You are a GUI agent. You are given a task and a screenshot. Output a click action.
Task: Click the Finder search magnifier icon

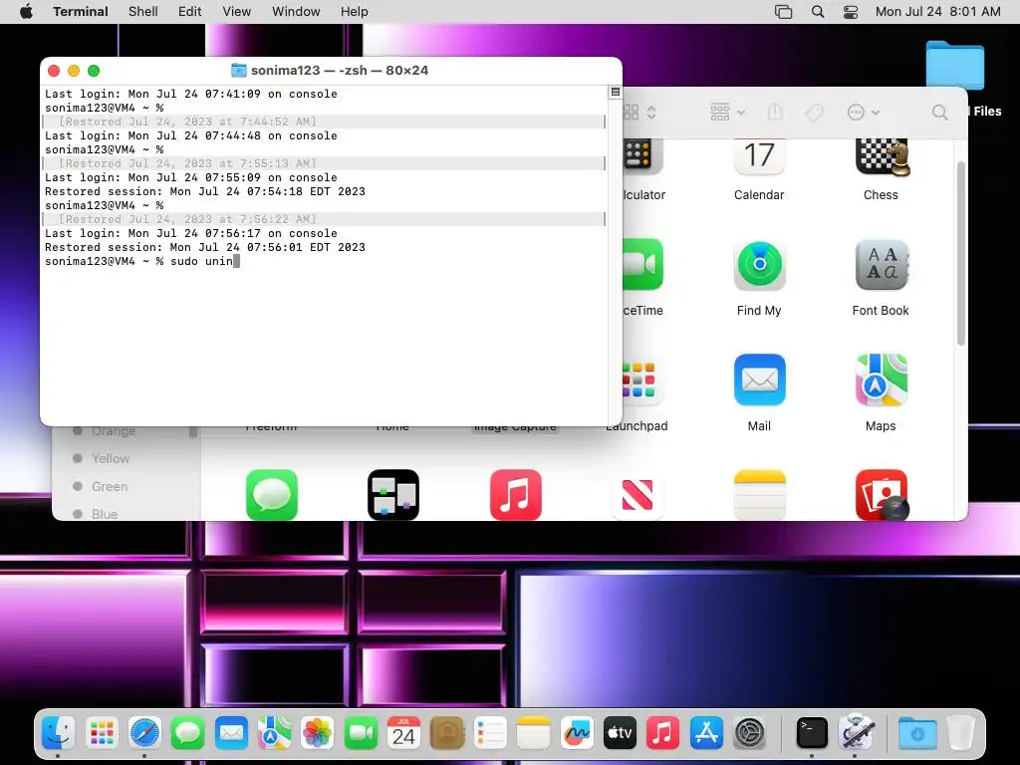coord(939,113)
